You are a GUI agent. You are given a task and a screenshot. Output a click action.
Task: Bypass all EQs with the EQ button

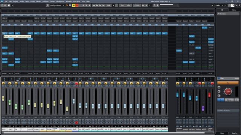(x=97, y=5)
